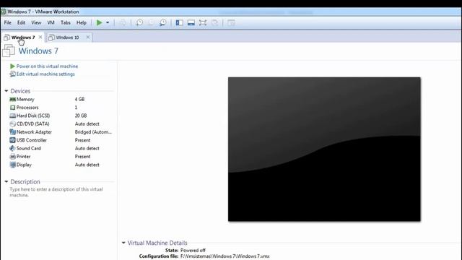Click the Hard Disk value 20 GB
The width and height of the screenshot is (462, 260).
(81, 116)
